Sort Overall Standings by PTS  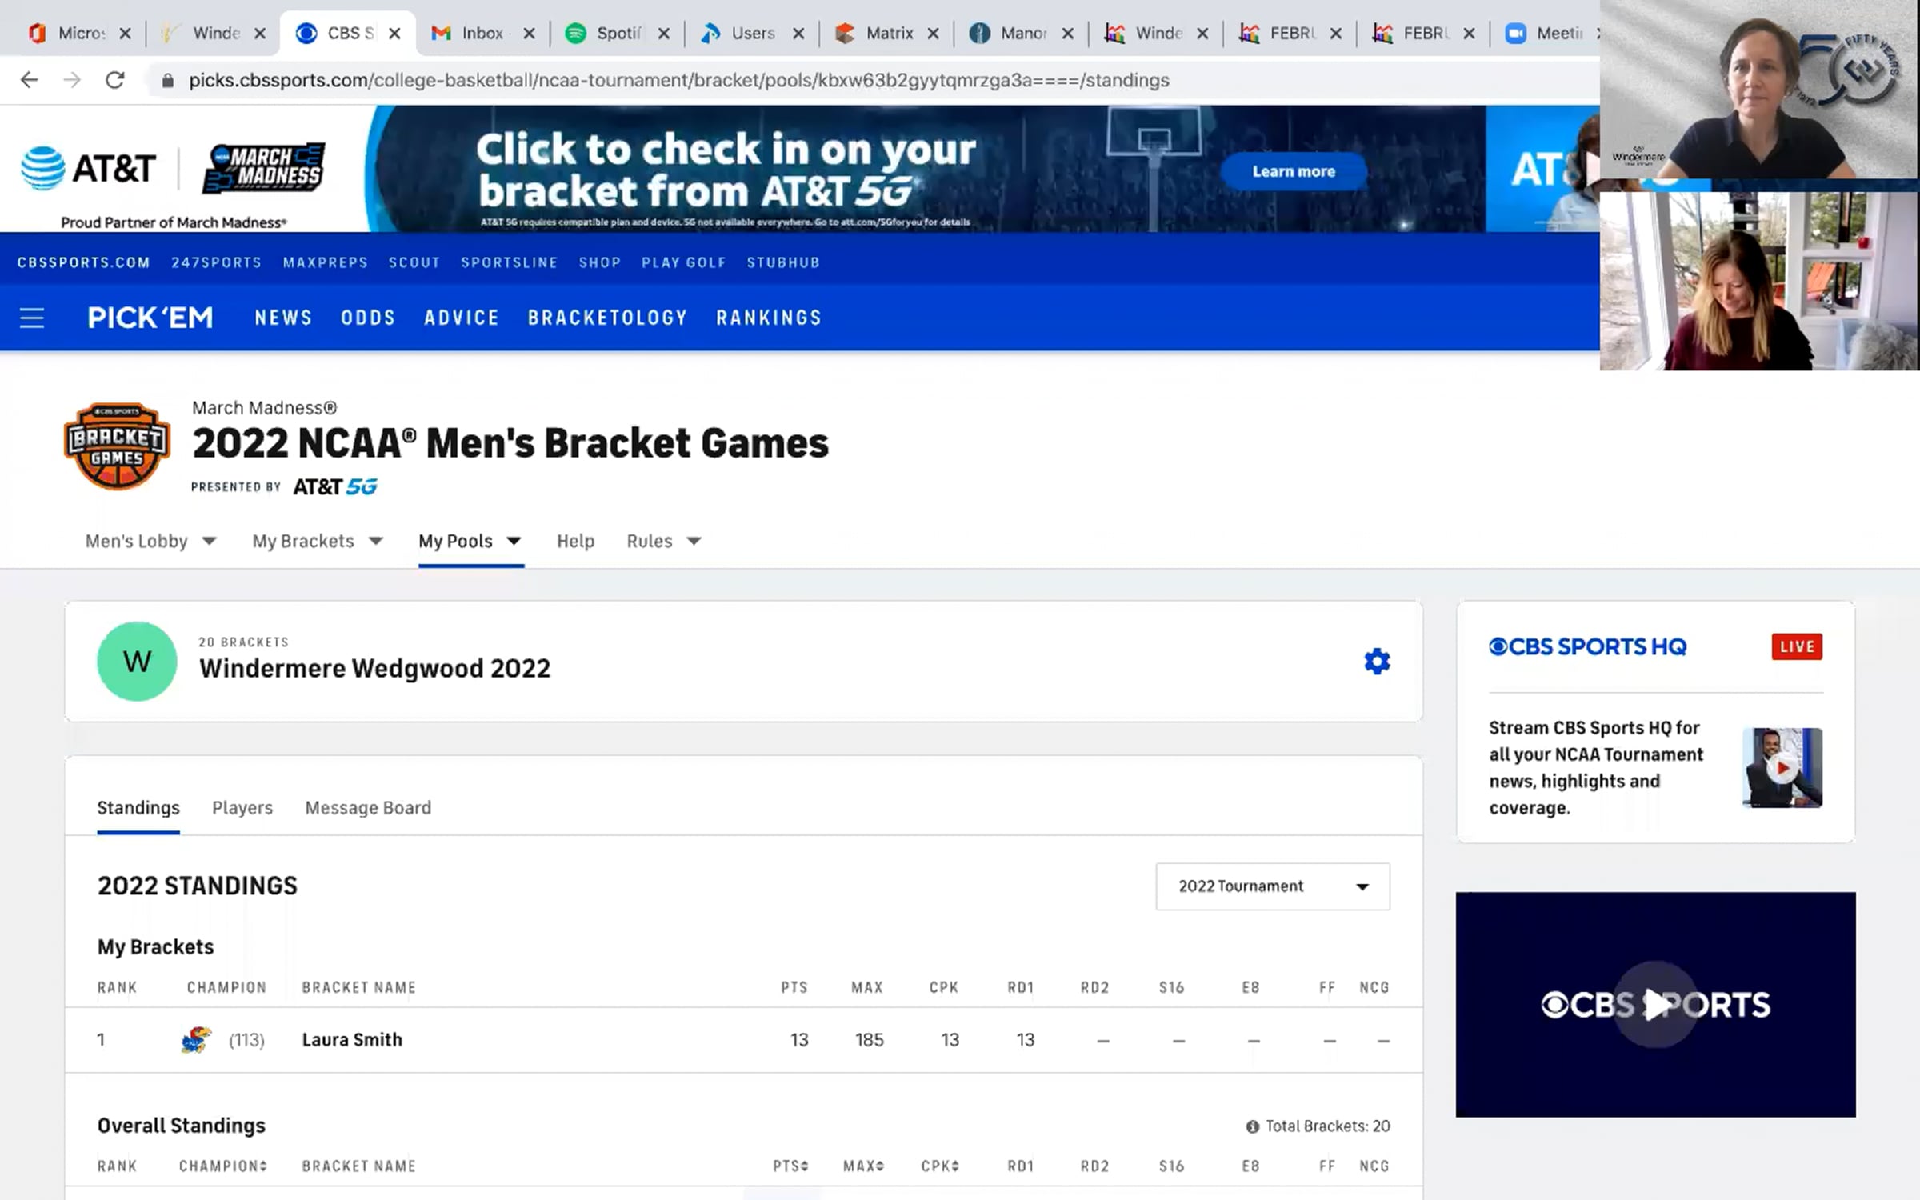pyautogui.click(x=791, y=1166)
